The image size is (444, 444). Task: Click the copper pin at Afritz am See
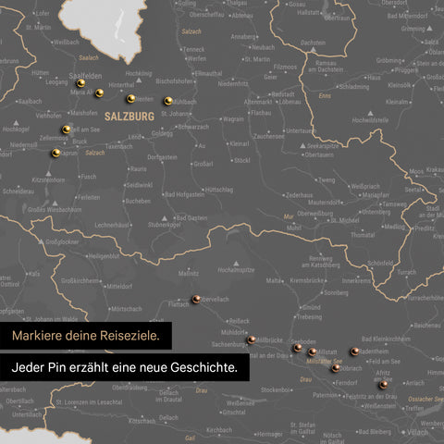tap(383, 385)
